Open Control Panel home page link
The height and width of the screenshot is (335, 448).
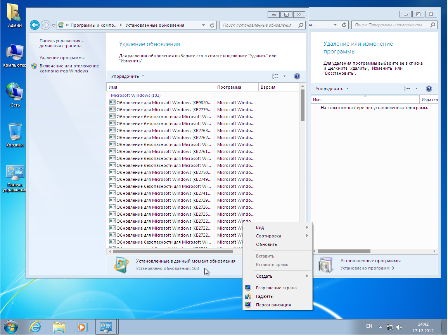61,43
